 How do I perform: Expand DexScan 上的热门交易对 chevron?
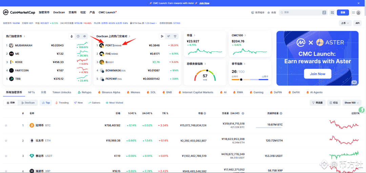point(129,36)
